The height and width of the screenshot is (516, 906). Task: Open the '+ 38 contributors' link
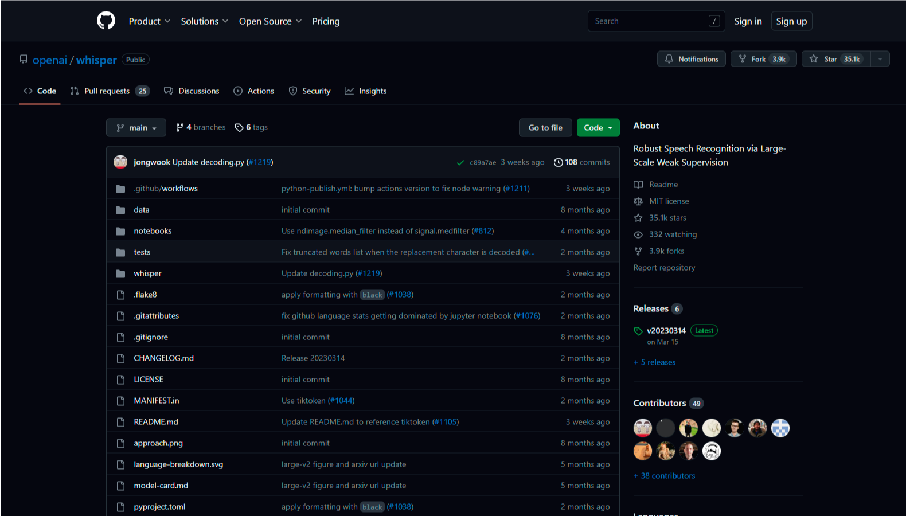click(x=664, y=476)
